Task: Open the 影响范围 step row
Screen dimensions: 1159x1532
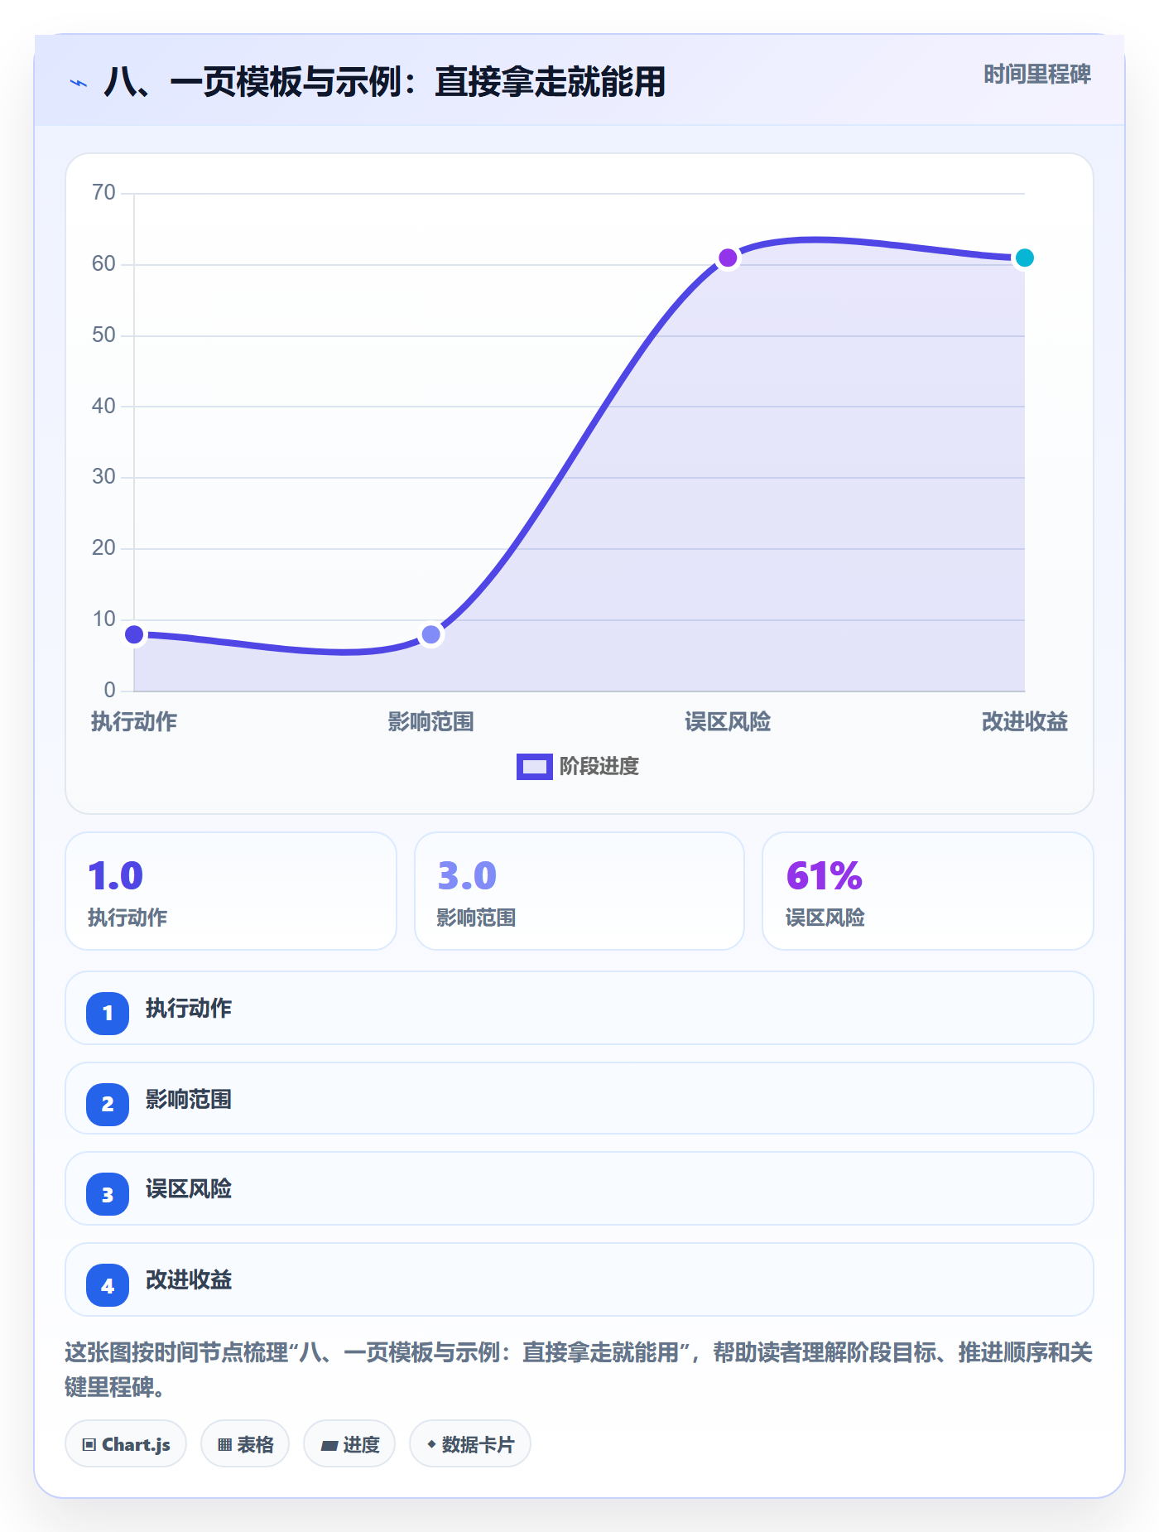Action: 579,1098
